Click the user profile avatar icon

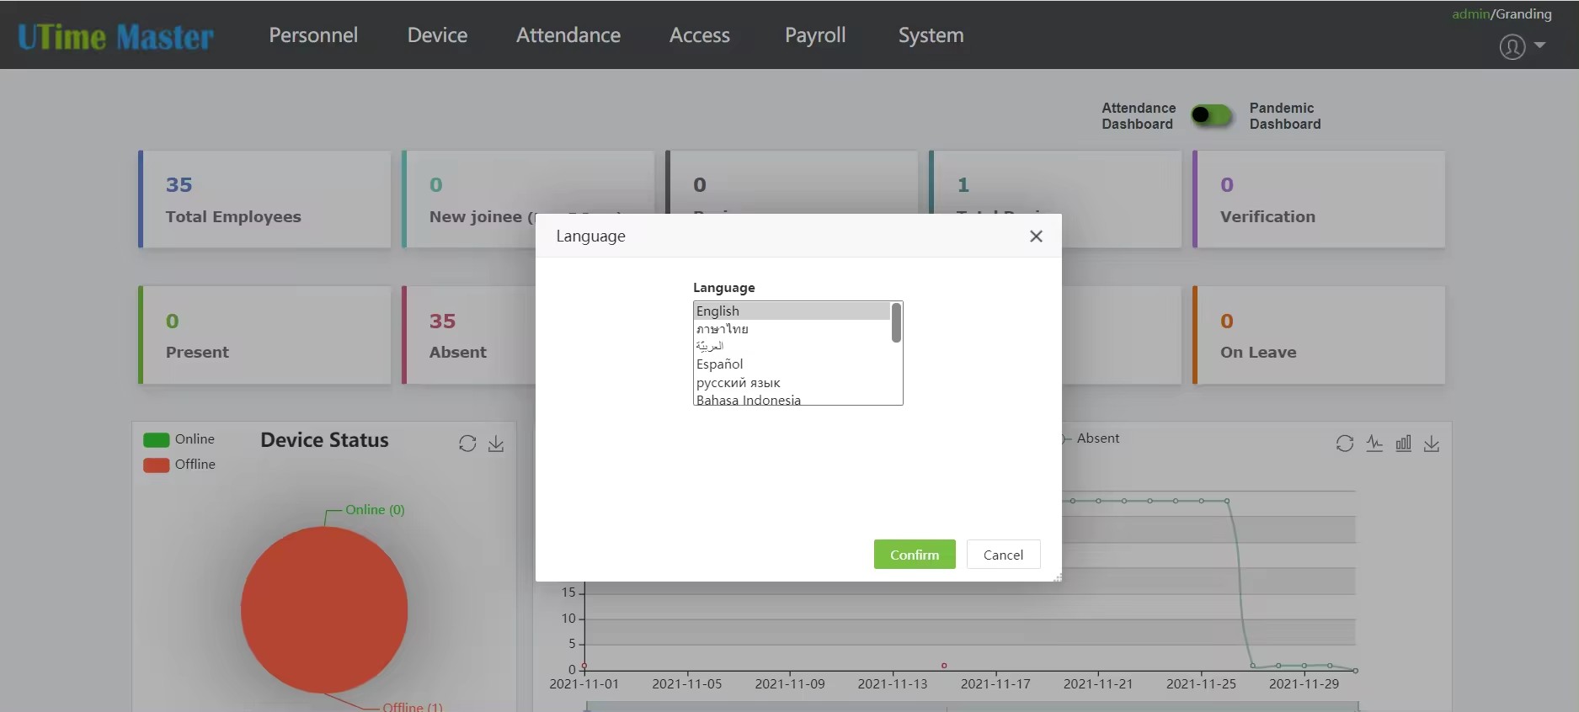click(x=1512, y=46)
